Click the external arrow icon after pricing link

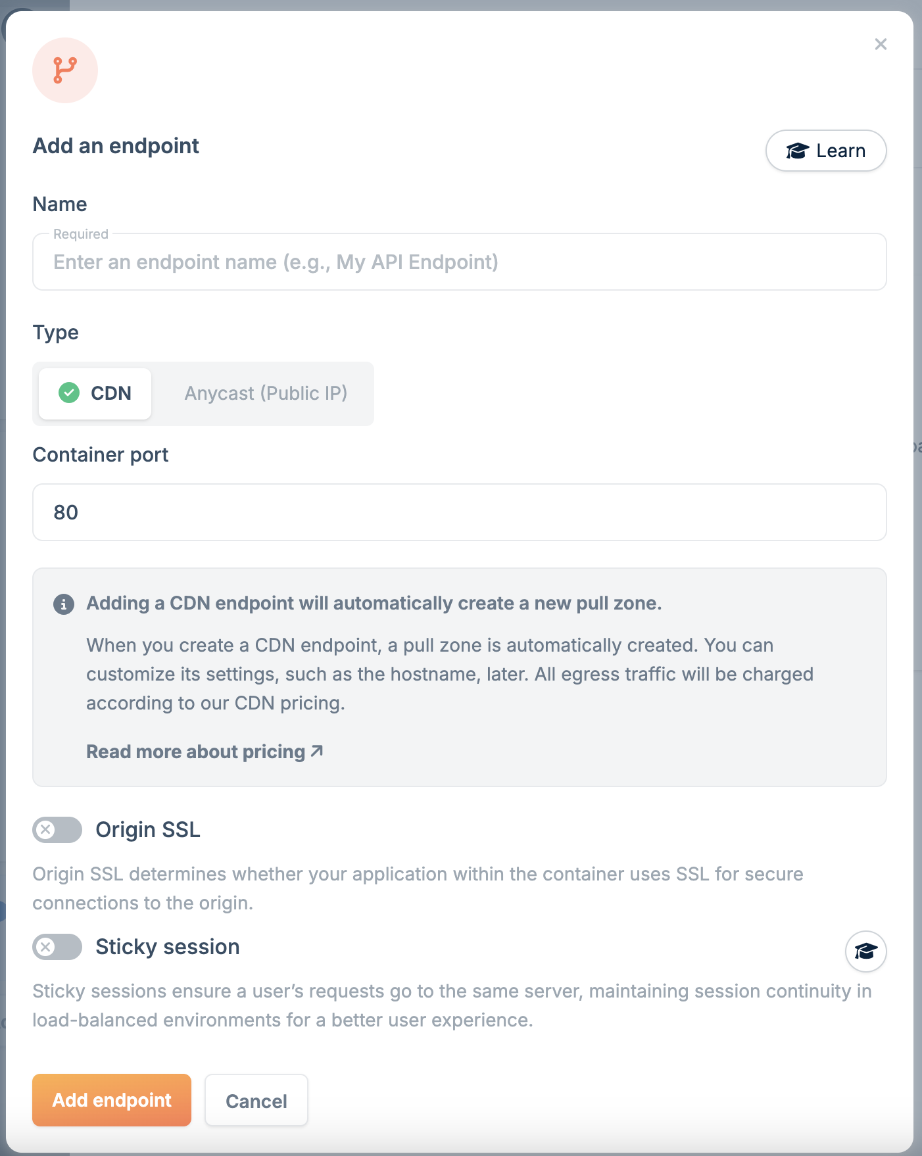tap(317, 751)
